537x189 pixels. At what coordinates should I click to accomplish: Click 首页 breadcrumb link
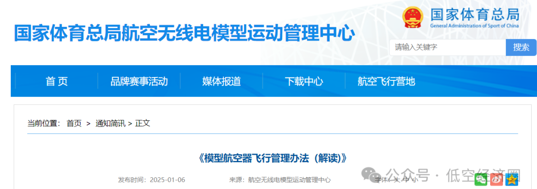tap(74, 123)
